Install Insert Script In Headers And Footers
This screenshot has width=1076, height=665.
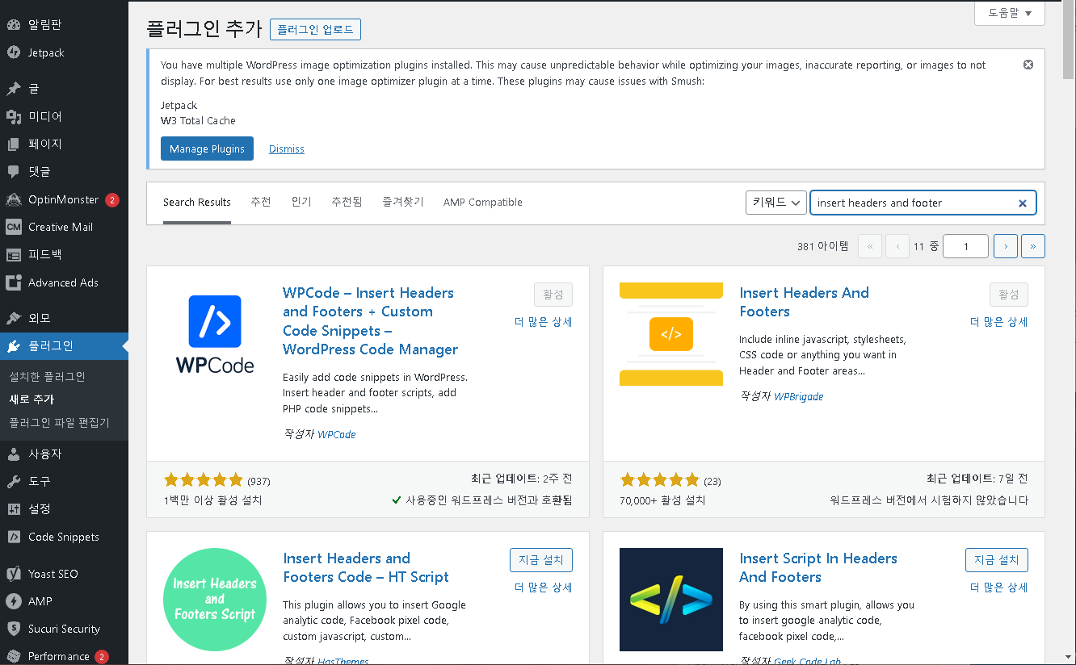tap(997, 560)
